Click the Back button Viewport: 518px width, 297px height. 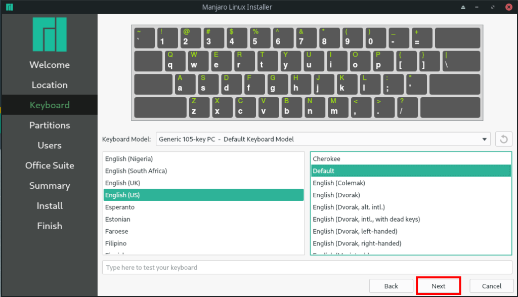coord(391,286)
